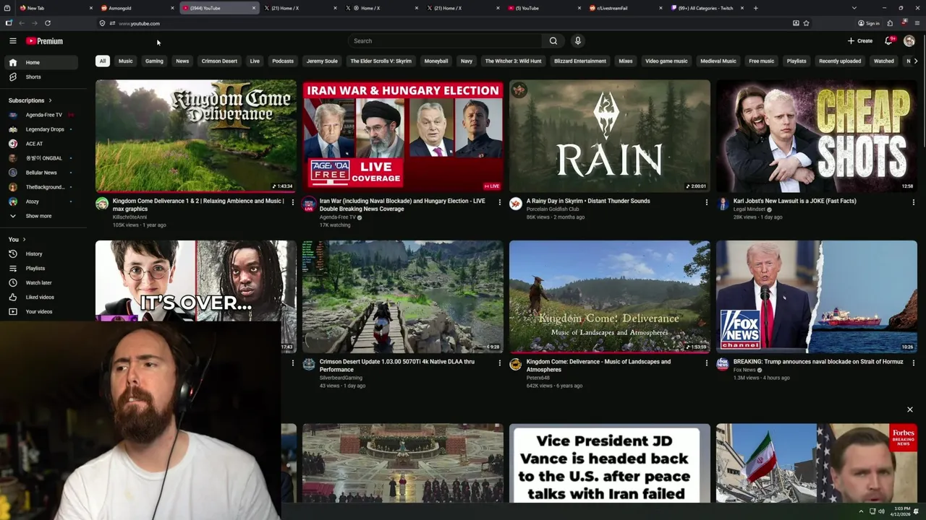The width and height of the screenshot is (926, 520).
Task: Open more options for Fox News Trump video
Action: click(x=913, y=363)
